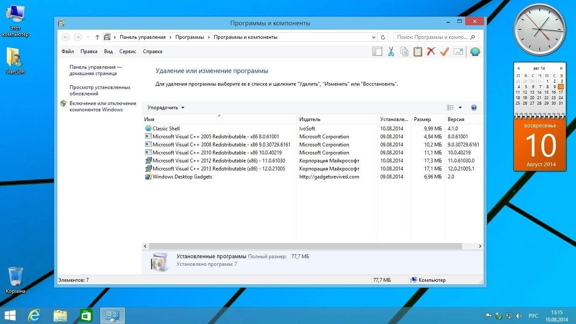
Task: Open Этот компьютер desktop icon
Action: [x=15, y=20]
